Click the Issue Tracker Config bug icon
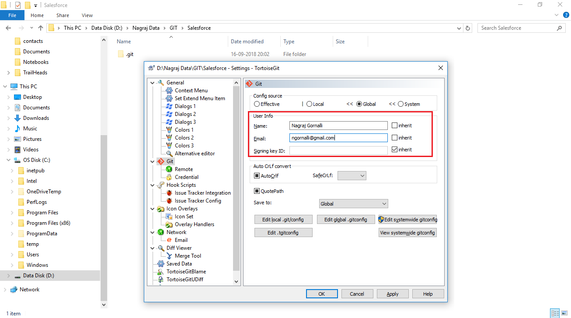 coord(169,201)
